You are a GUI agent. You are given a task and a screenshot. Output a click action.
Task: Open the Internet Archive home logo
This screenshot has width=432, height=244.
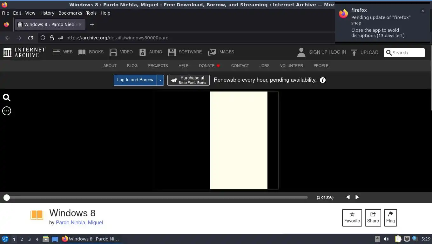click(x=24, y=52)
